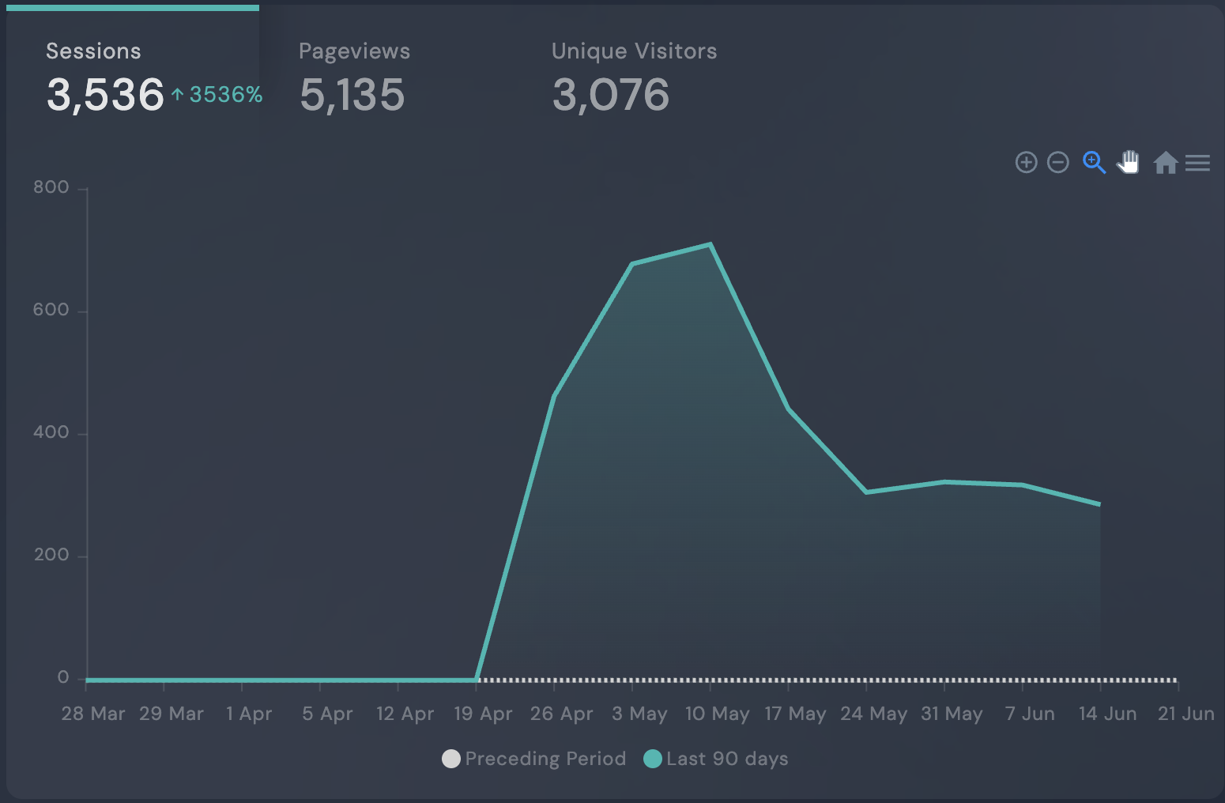Click the 29 Mar x-axis label

171,714
